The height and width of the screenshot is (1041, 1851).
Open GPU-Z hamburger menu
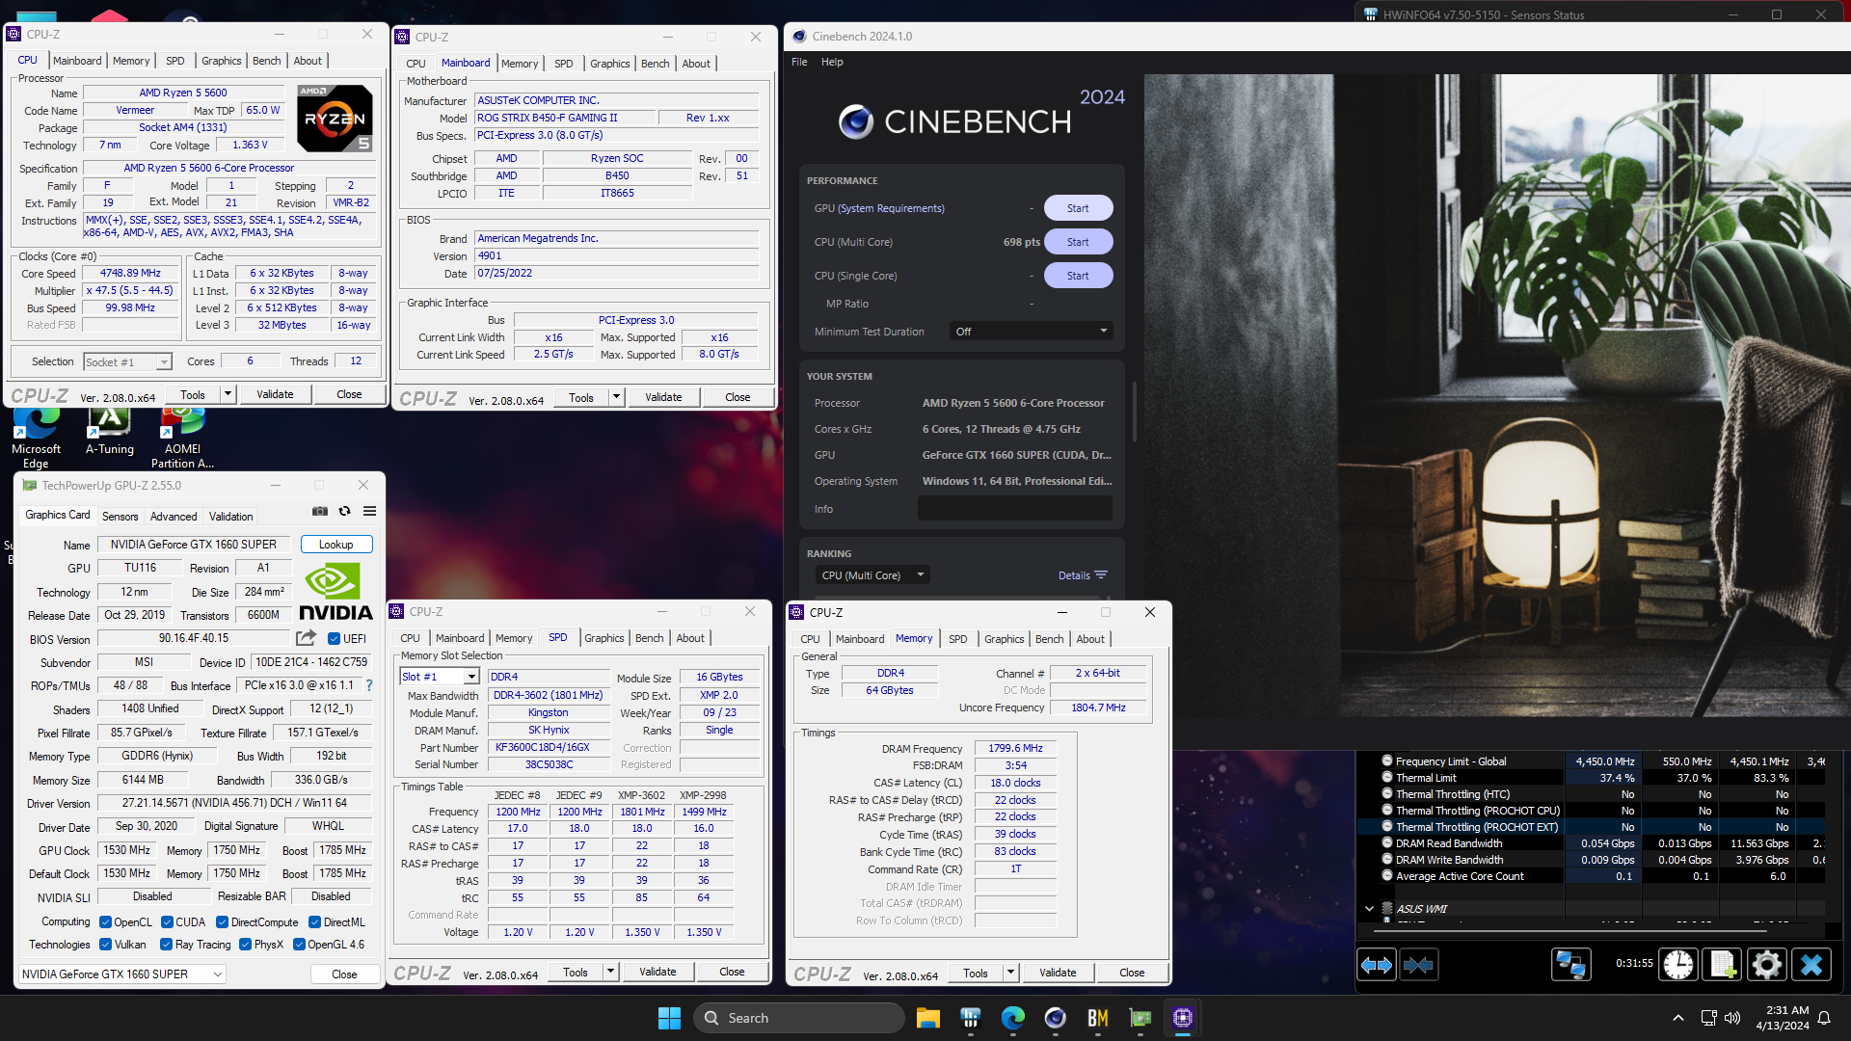coord(369,511)
